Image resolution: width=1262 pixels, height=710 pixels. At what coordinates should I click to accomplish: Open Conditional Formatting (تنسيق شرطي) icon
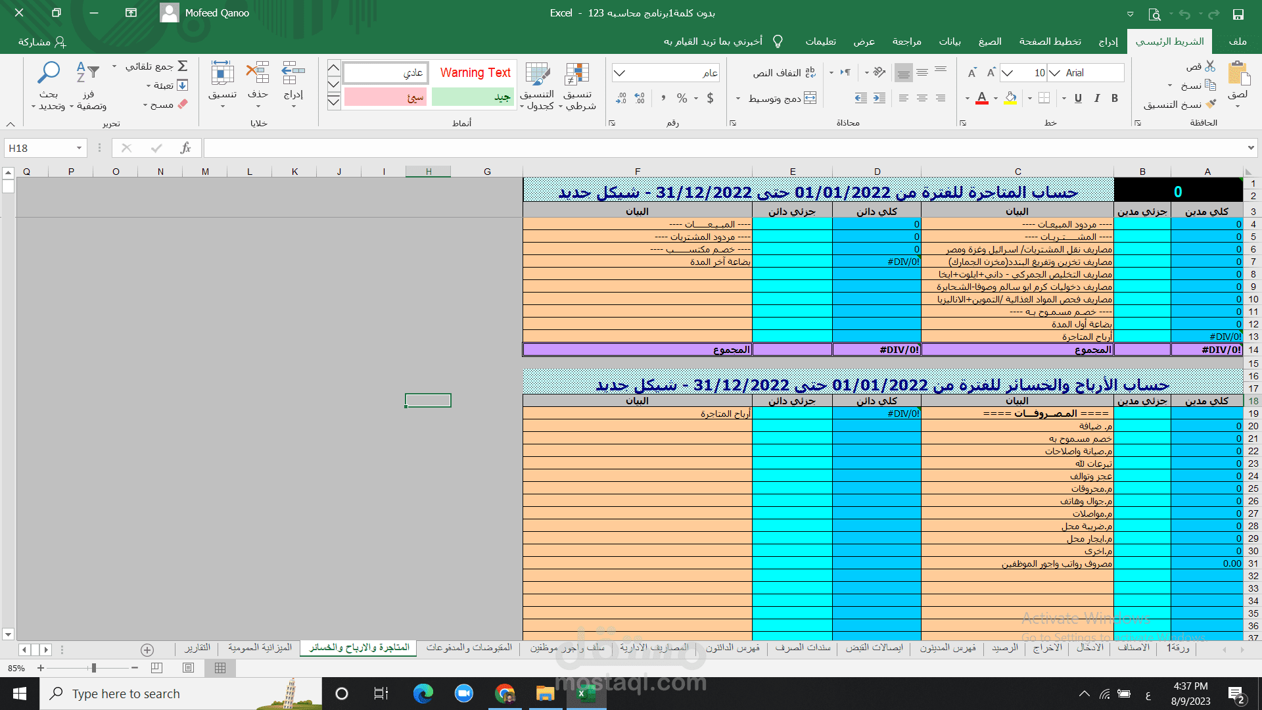(577, 75)
